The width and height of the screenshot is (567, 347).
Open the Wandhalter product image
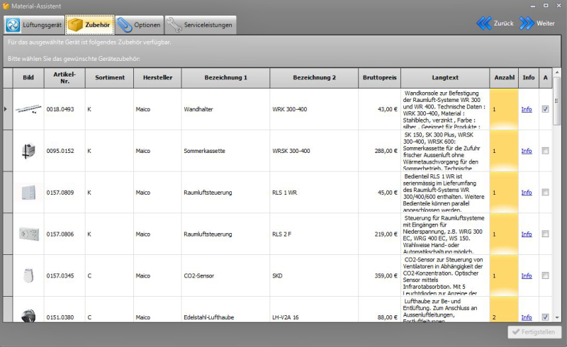tap(28, 109)
